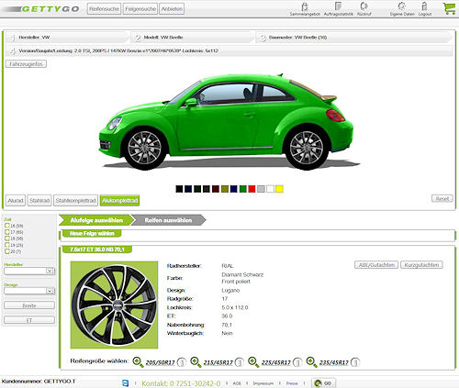459x388 pixels.
Task: Tick the 16 inch Zoll checkbox
Action: 7,226
